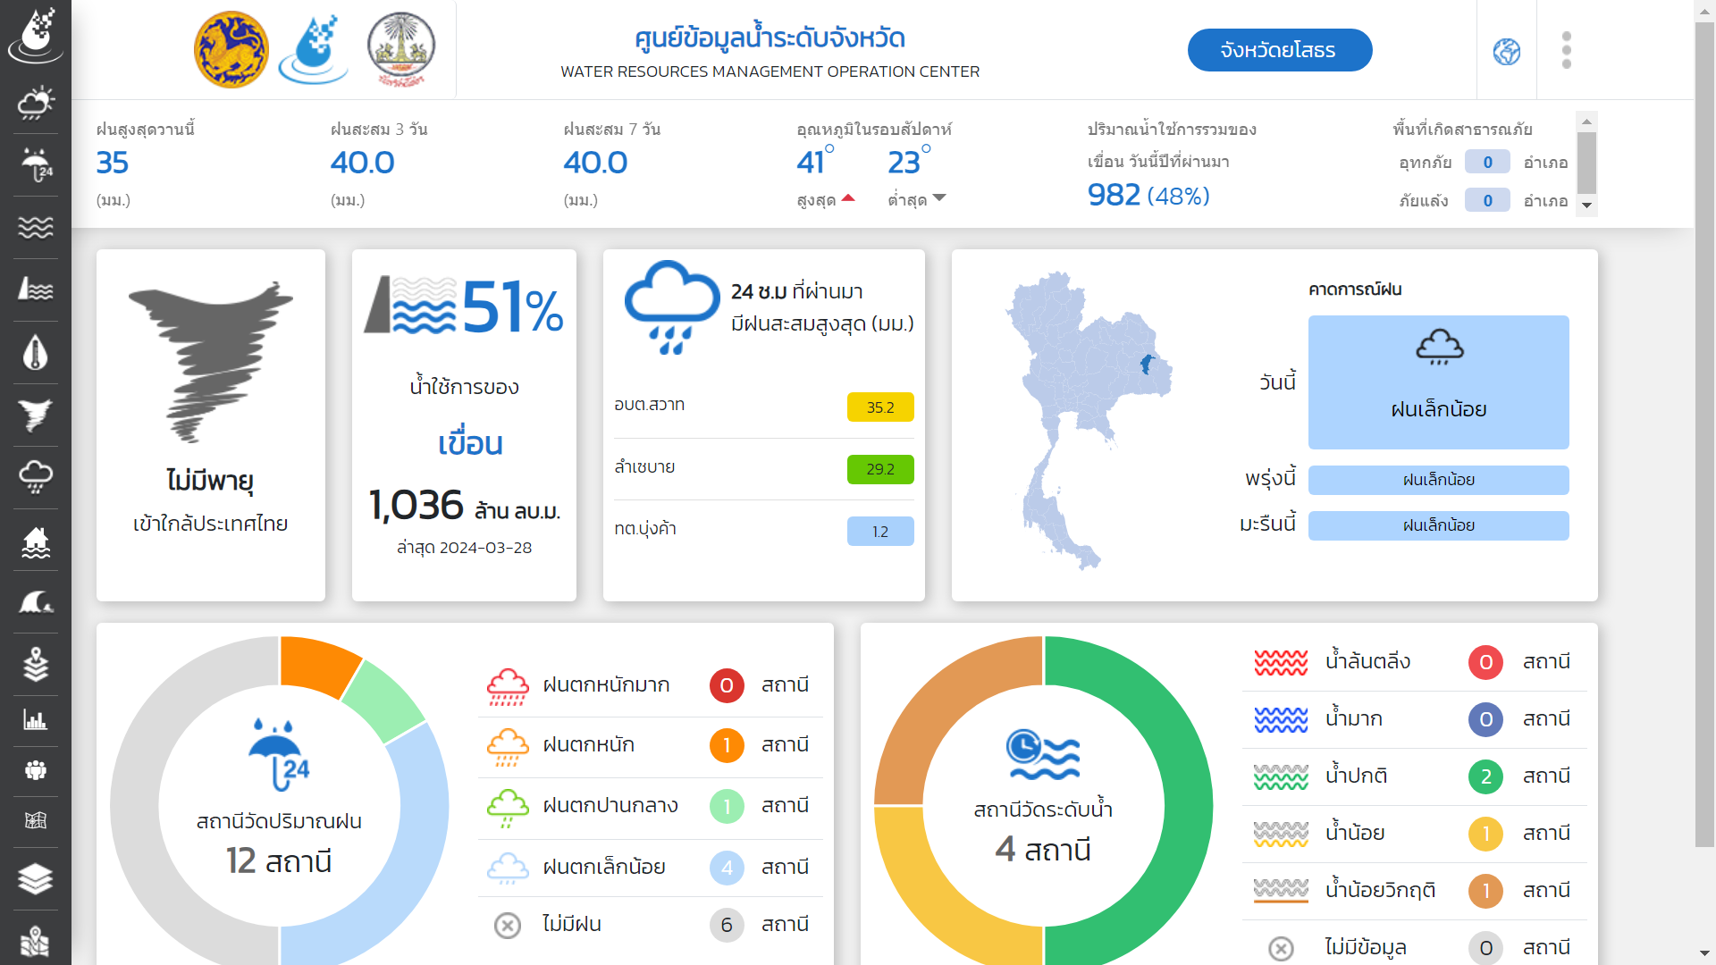Image resolution: width=1716 pixels, height=965 pixels.
Task: Click the orange segment of rain donut chart
Action: coord(316,665)
